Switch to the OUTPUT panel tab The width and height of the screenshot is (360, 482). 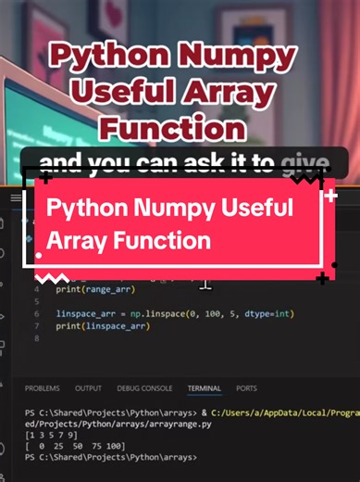coord(88,388)
